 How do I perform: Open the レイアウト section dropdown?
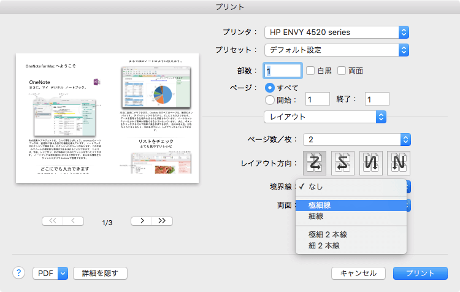point(324,117)
